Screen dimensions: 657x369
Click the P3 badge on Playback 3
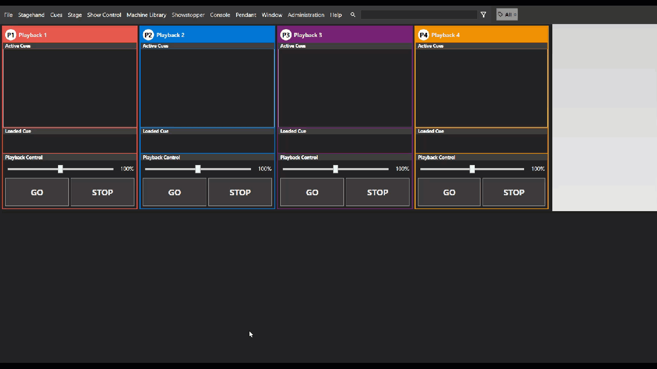coord(286,35)
